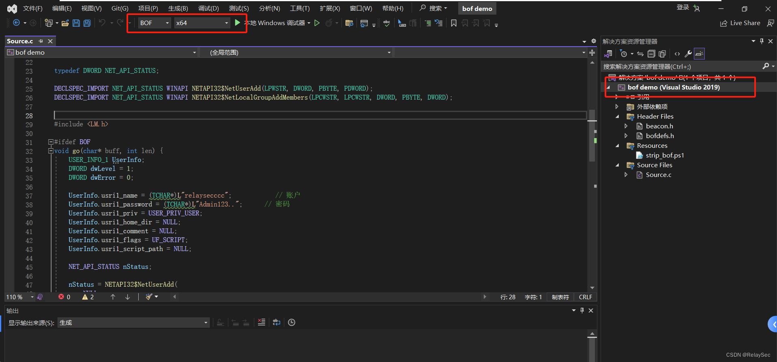
Task: Open the 调试(D) debug menu
Action: click(208, 9)
